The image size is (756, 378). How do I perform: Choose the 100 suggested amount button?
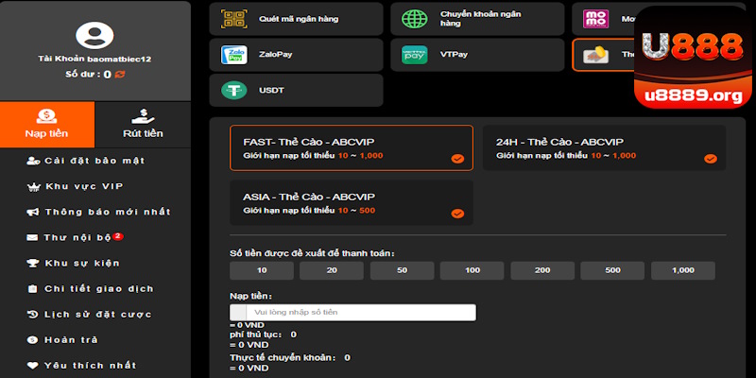472,271
